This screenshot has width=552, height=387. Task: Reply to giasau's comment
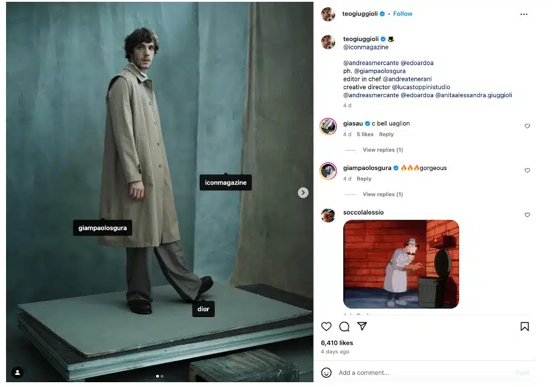(x=386, y=134)
